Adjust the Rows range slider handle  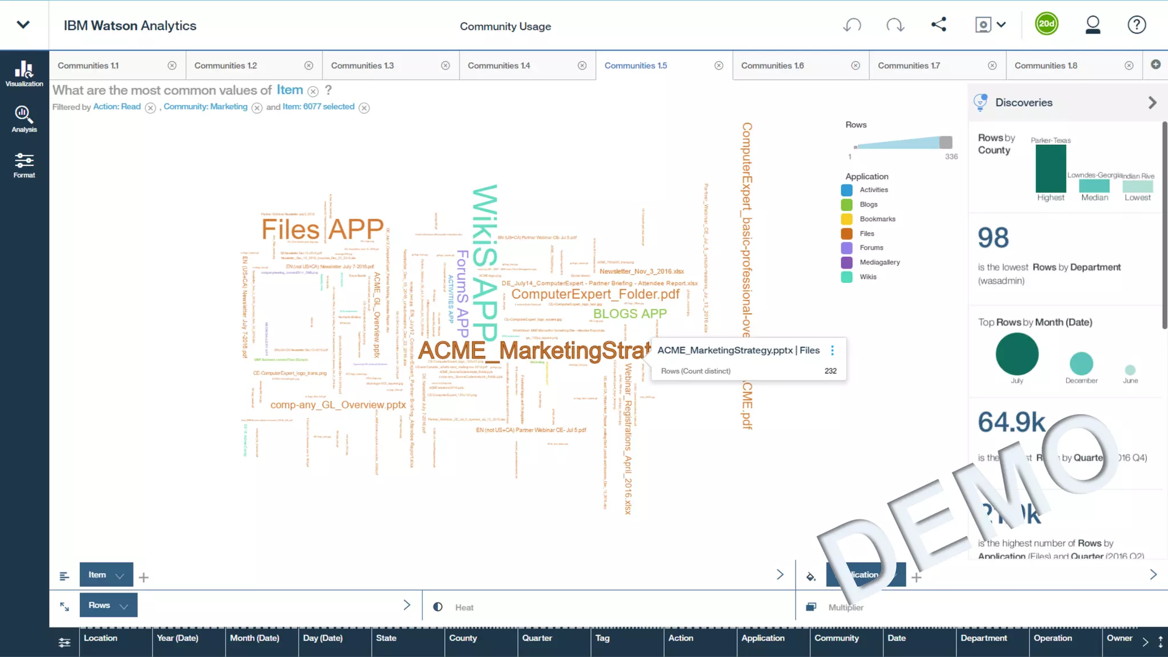[x=946, y=142]
